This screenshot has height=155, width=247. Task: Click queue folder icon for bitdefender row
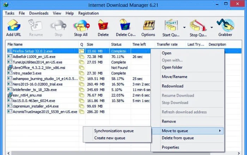82,90
